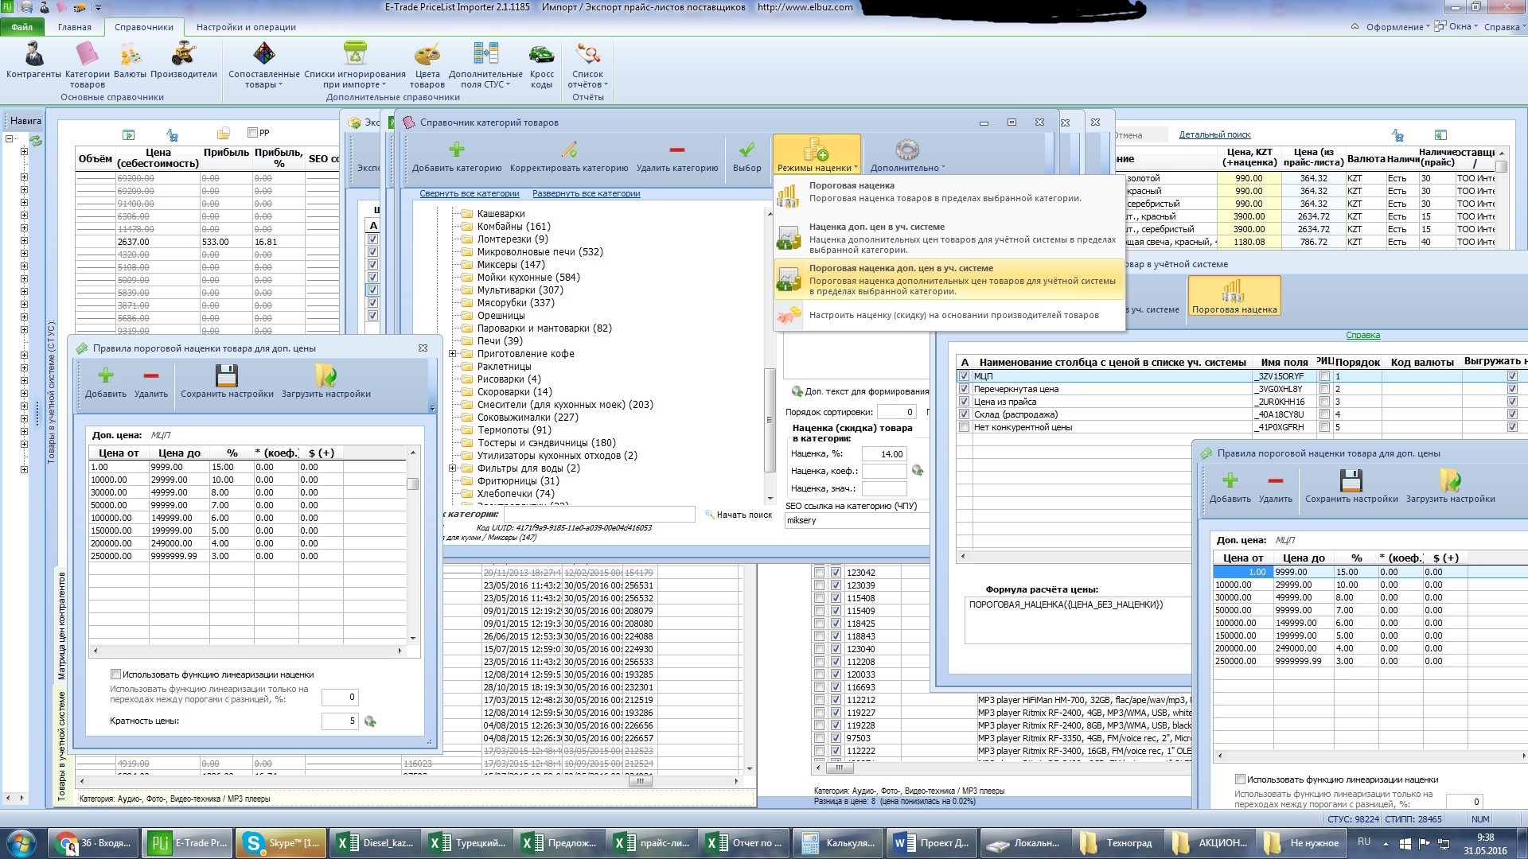Toggle linearization checkbox in right rules window

(x=1240, y=779)
